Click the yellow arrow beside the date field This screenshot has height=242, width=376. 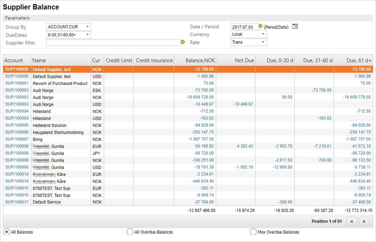tap(261, 26)
